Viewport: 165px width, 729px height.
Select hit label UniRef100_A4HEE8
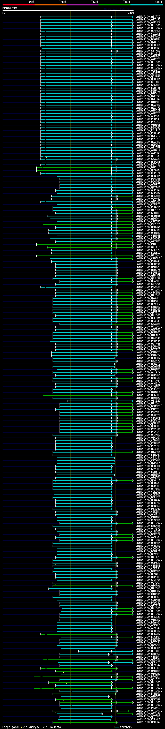point(148,216)
